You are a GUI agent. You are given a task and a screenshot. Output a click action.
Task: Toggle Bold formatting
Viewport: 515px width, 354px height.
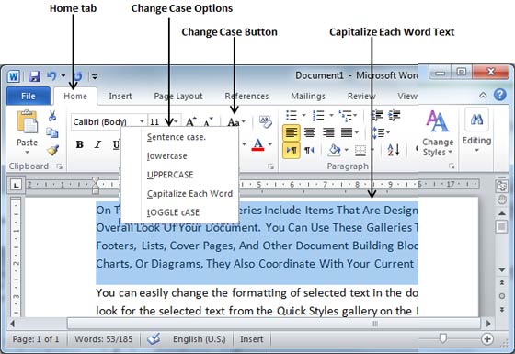pos(79,144)
